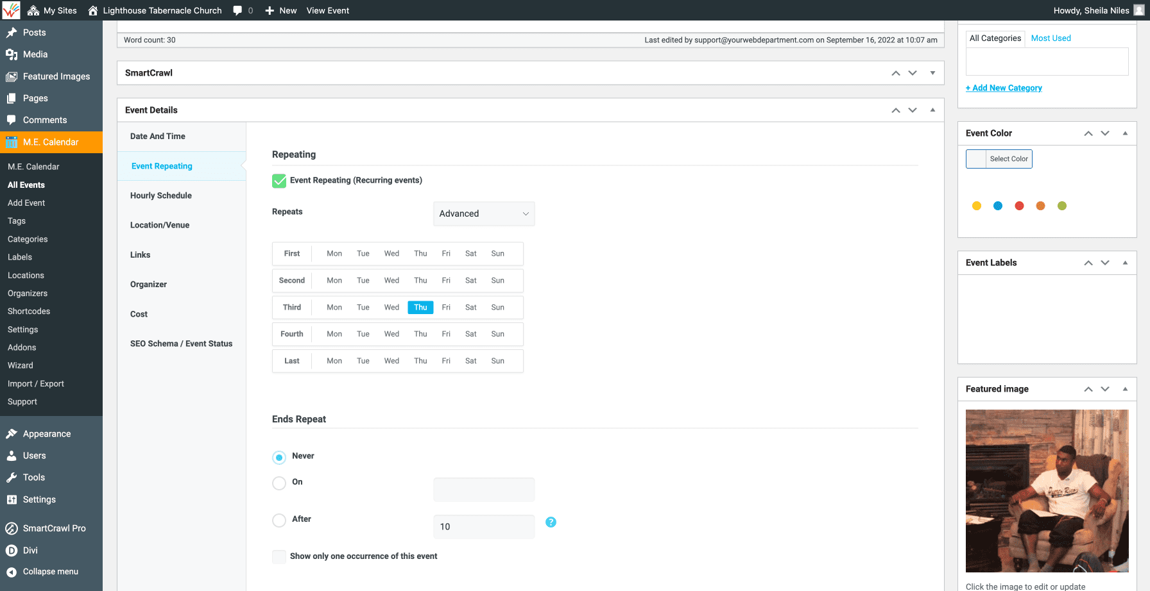
Task: Collapse the Event Color panel triangle
Action: click(1125, 133)
